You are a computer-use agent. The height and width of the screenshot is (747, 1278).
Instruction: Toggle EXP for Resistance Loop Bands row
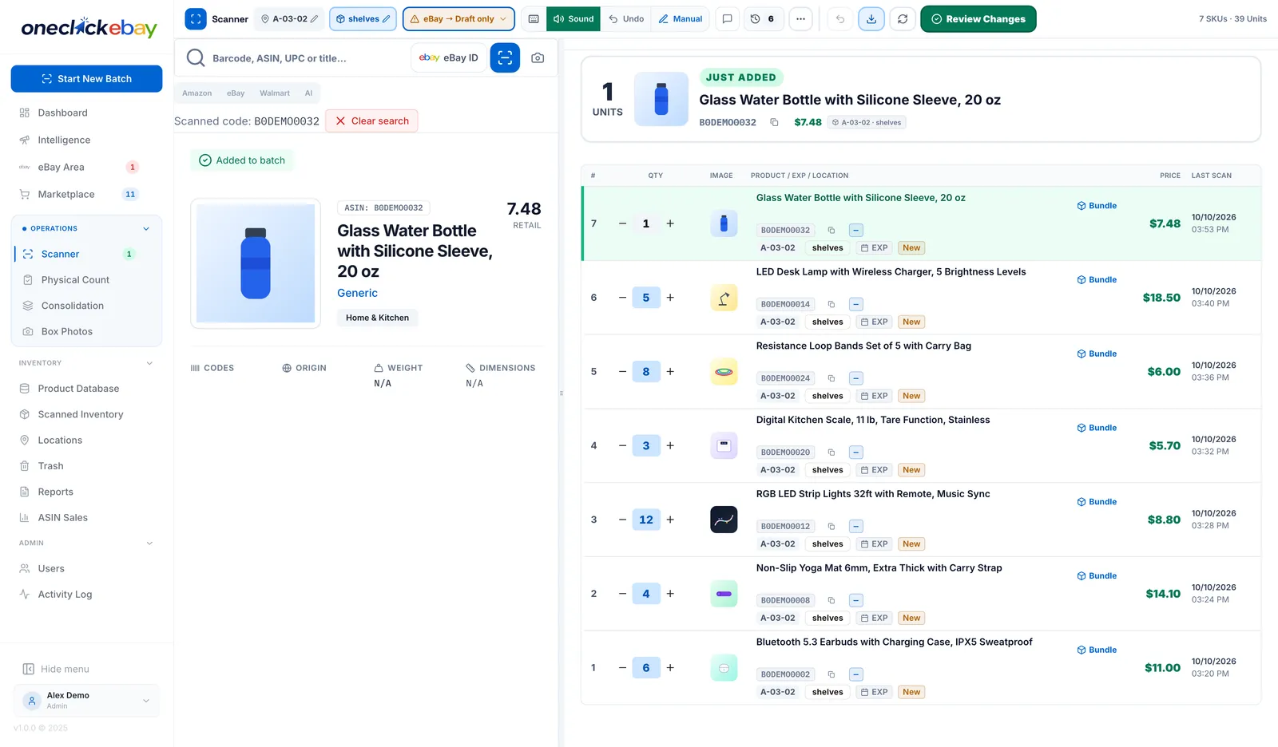(x=874, y=396)
